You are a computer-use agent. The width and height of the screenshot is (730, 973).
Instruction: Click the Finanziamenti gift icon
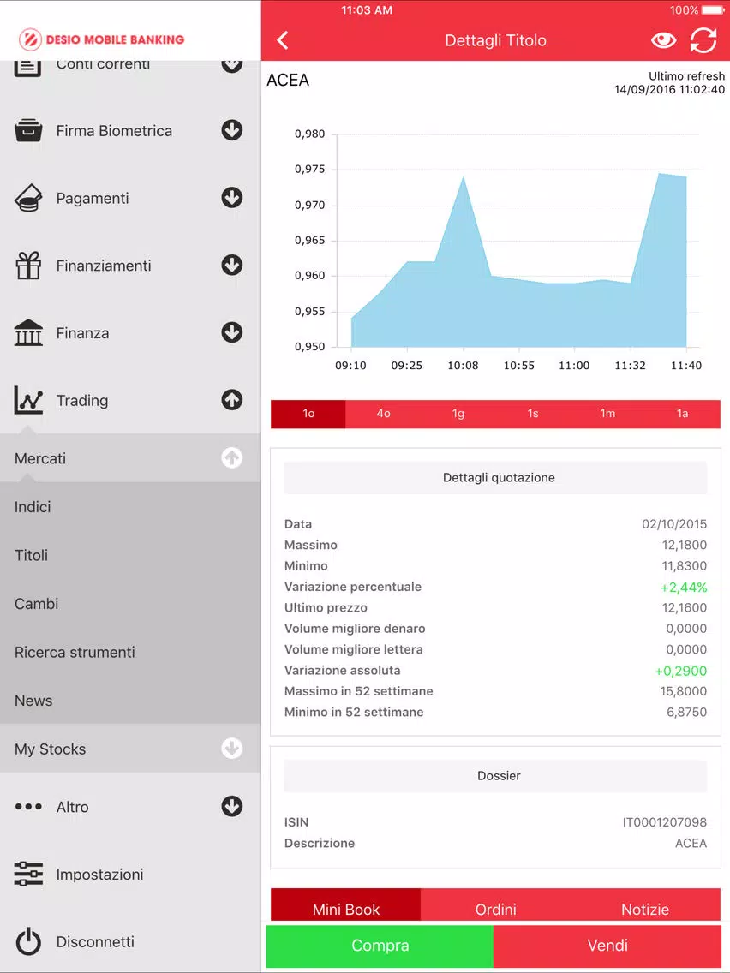28,266
